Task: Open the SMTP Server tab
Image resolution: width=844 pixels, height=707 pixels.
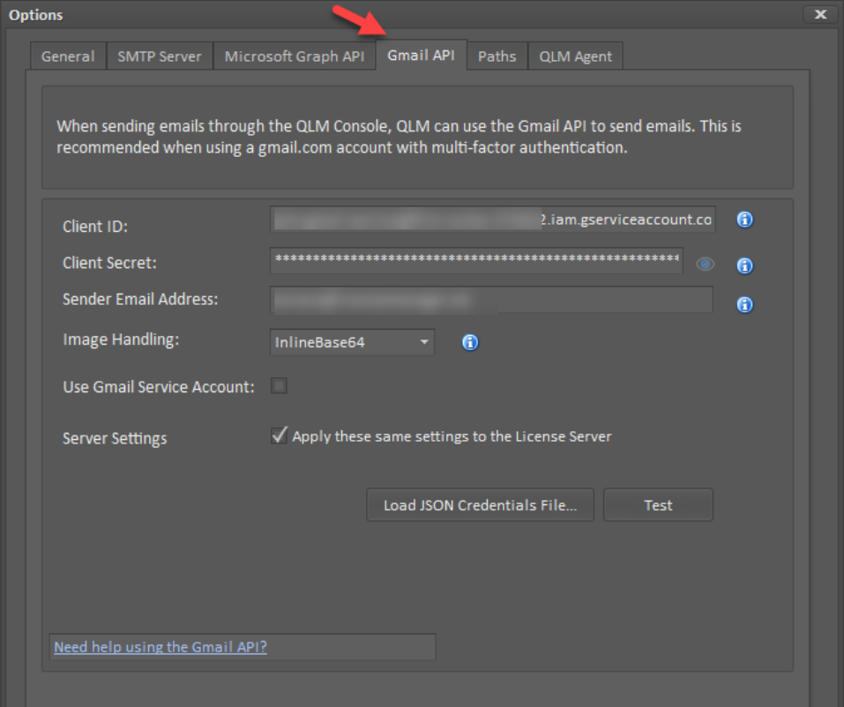Action: 160,56
